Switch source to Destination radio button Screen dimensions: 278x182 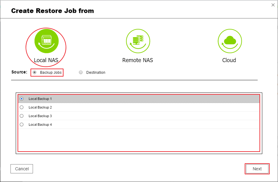pos(81,73)
